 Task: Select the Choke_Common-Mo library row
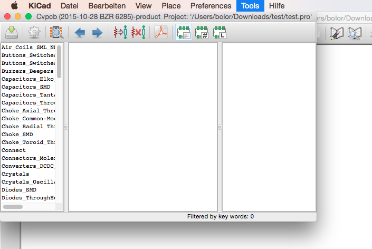(x=28, y=119)
